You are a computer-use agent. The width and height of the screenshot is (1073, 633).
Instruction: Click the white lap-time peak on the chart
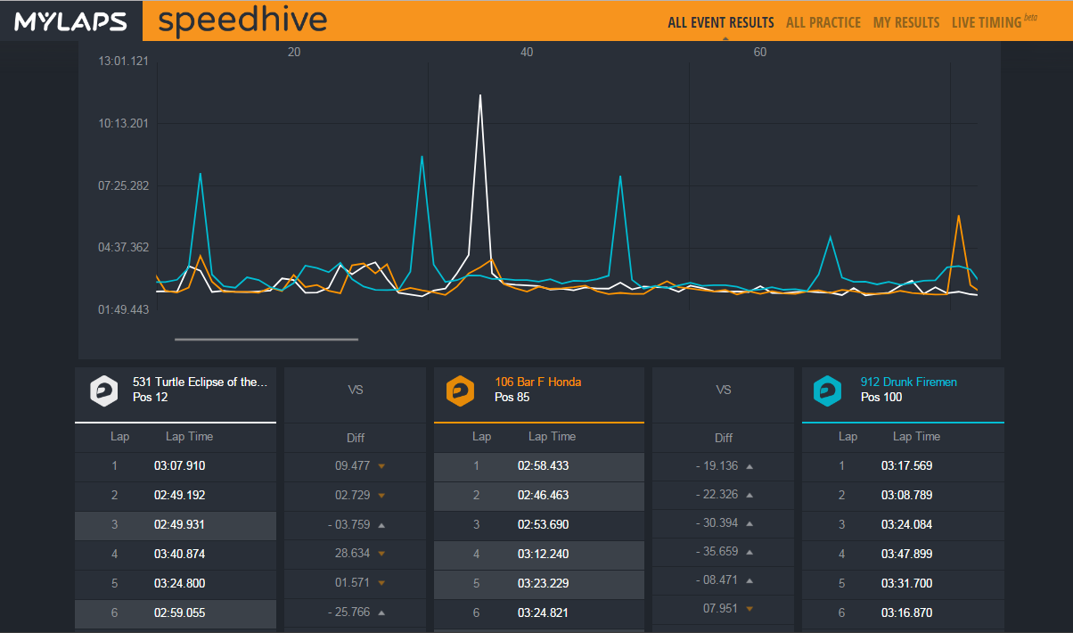[480, 95]
